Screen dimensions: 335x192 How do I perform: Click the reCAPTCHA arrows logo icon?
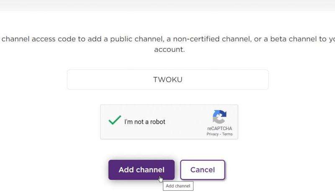pyautogui.click(x=219, y=117)
